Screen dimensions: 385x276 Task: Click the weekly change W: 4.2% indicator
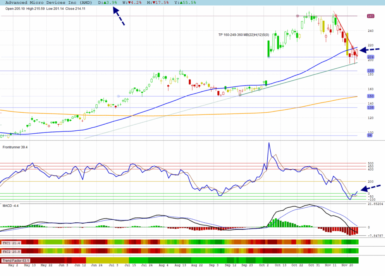coord(132,2)
